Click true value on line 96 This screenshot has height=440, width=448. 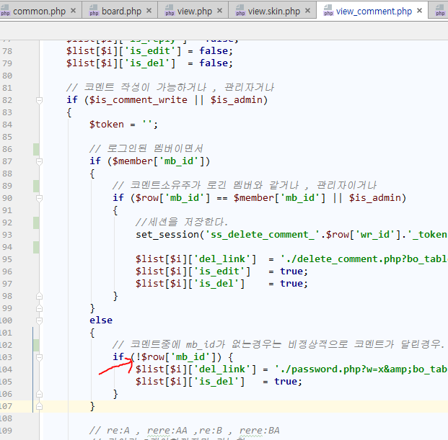click(x=291, y=271)
